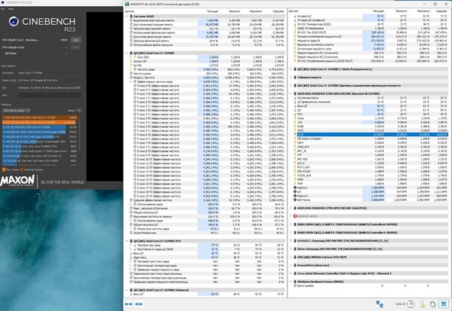Image resolution: width=452 pixels, height=311 pixels.
Task: Select first ranking entry 20C/28T Intel Core i7-14700K
Action: pyautogui.click(x=39, y=117)
